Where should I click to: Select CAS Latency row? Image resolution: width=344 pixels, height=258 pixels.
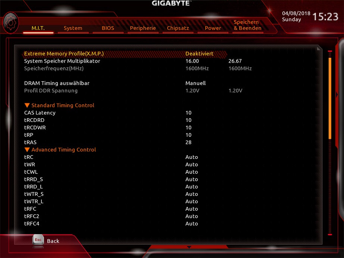click(40, 113)
